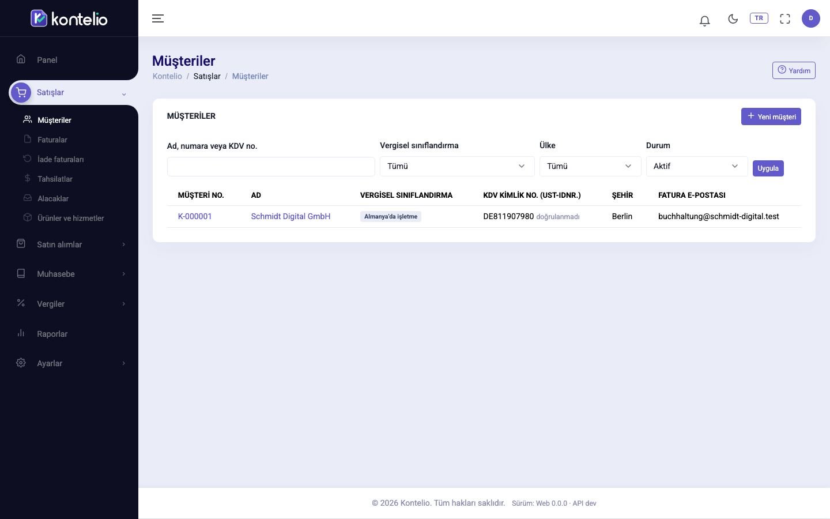This screenshot has height=519, width=830.
Task: Open the Vergisel sınıflandırma dropdown
Action: (x=457, y=166)
